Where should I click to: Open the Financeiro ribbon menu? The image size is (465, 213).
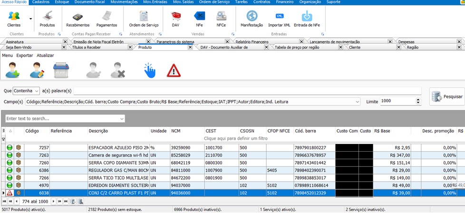click(284, 2)
